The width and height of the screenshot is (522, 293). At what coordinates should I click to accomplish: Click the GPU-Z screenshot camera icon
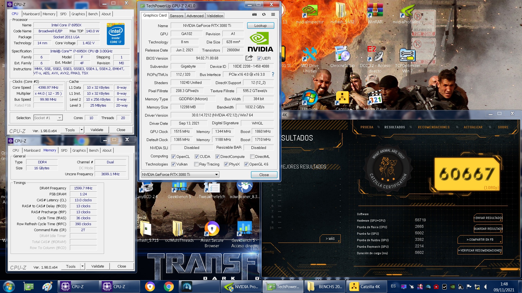click(254, 14)
